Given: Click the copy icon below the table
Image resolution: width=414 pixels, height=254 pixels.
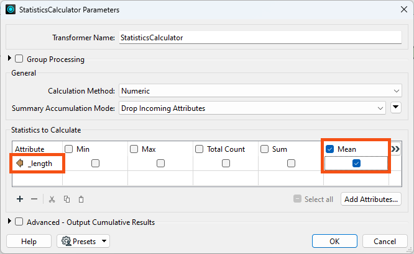Looking at the screenshot, I should (x=67, y=199).
